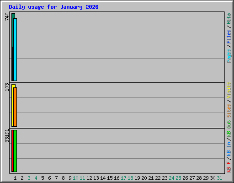
Task: Click the orange Sites bar for day 1
Action: (15, 107)
